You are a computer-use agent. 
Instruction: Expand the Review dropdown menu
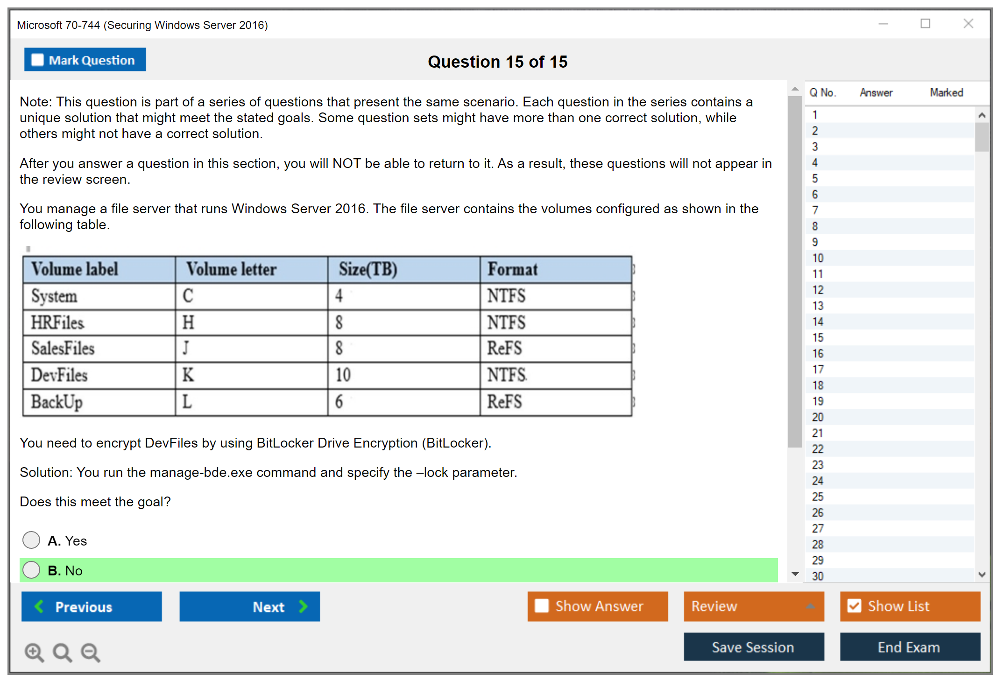tap(810, 606)
